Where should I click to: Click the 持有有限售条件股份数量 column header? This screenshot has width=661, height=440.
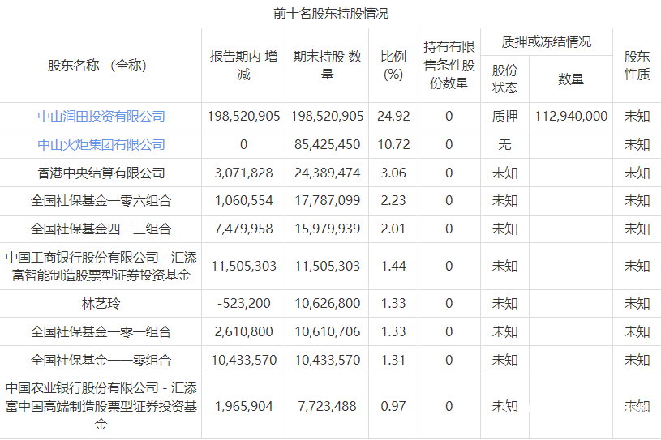coord(449,66)
